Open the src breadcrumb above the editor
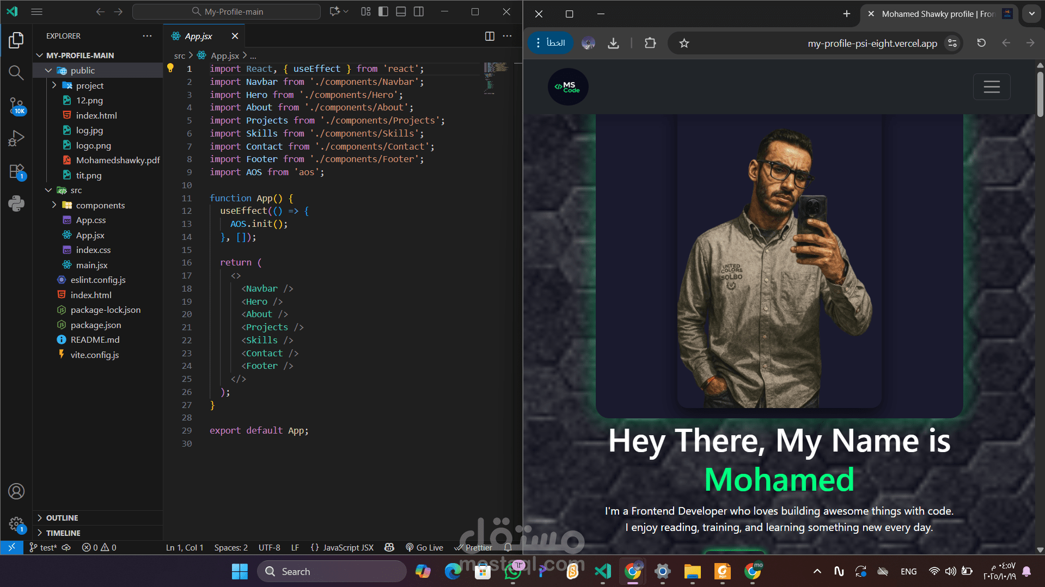Viewport: 1045px width, 587px height. [x=180, y=55]
